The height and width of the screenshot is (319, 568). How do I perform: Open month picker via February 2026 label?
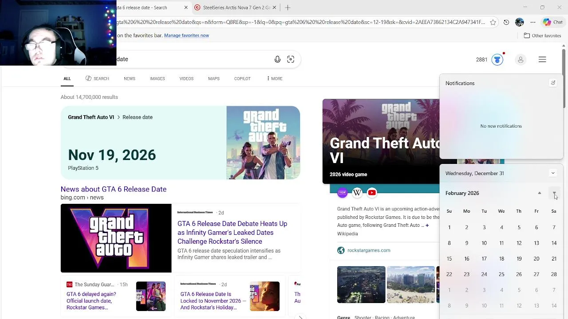point(462,193)
